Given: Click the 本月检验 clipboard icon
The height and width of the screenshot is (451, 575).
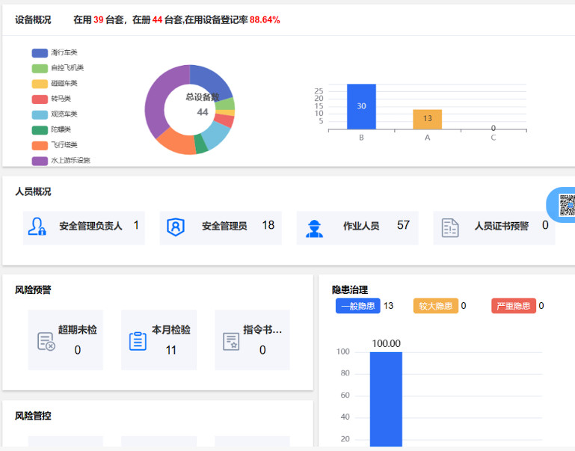Looking at the screenshot, I should pos(138,341).
